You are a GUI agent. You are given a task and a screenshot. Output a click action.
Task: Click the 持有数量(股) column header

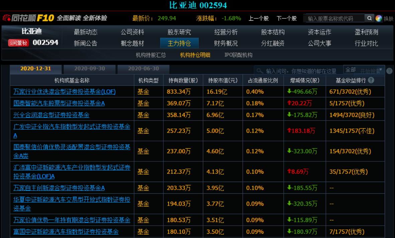(x=183, y=80)
